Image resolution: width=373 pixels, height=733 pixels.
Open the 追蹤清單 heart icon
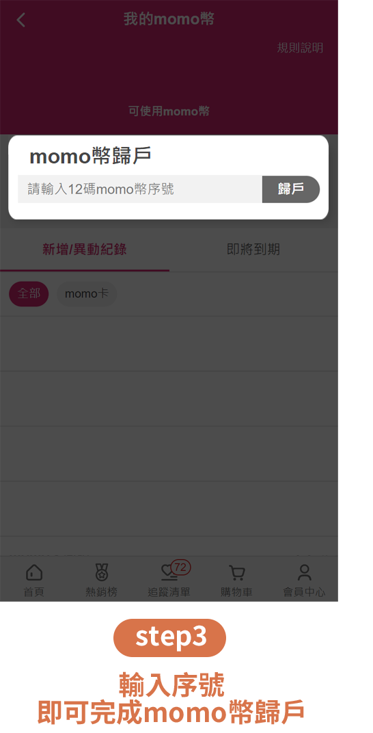click(168, 572)
